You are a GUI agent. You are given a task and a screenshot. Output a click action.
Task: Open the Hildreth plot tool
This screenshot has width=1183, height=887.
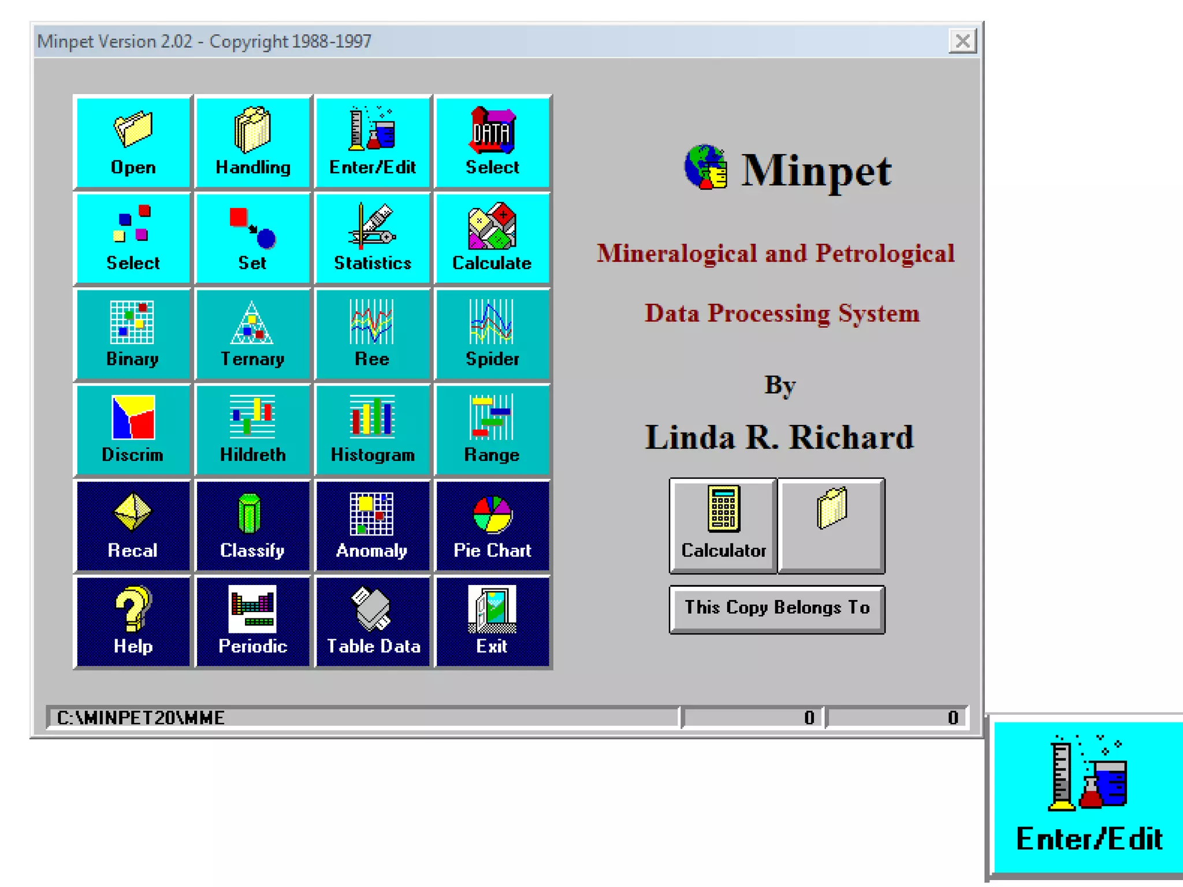tap(252, 430)
